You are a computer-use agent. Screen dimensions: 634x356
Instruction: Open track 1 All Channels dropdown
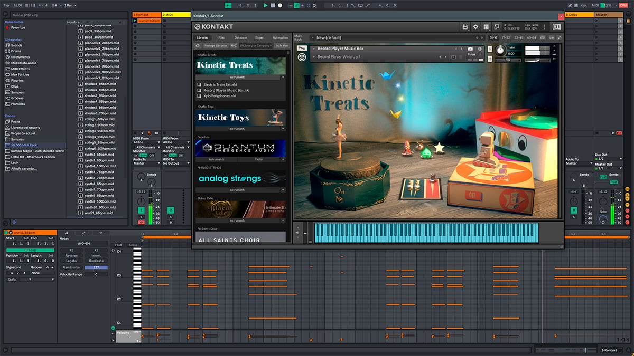tap(146, 147)
